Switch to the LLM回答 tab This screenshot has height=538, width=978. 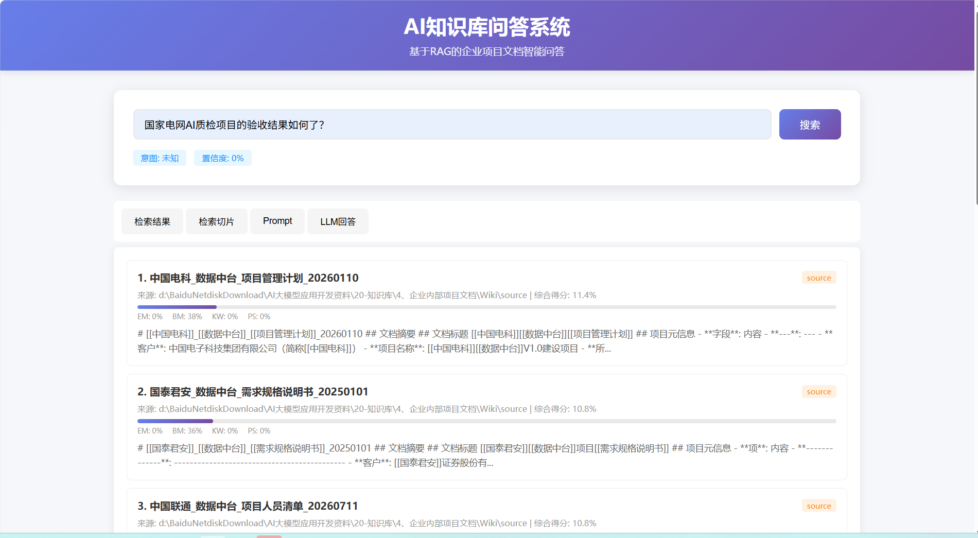point(338,221)
